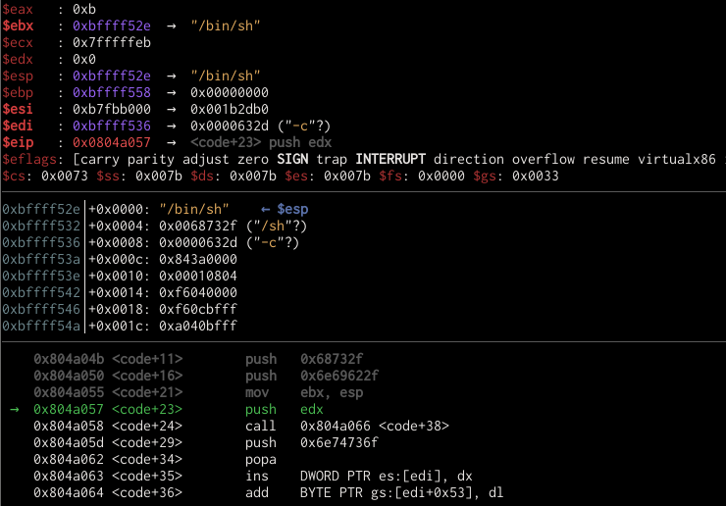Select the popa instruction at code+34
This screenshot has width=726, height=506.
tap(260, 459)
